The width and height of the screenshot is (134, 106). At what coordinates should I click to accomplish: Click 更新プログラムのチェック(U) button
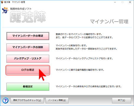point(27,100)
